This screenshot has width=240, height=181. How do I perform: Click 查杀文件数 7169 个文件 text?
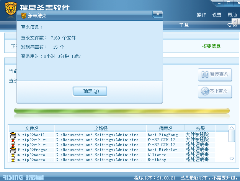click(x=48, y=38)
